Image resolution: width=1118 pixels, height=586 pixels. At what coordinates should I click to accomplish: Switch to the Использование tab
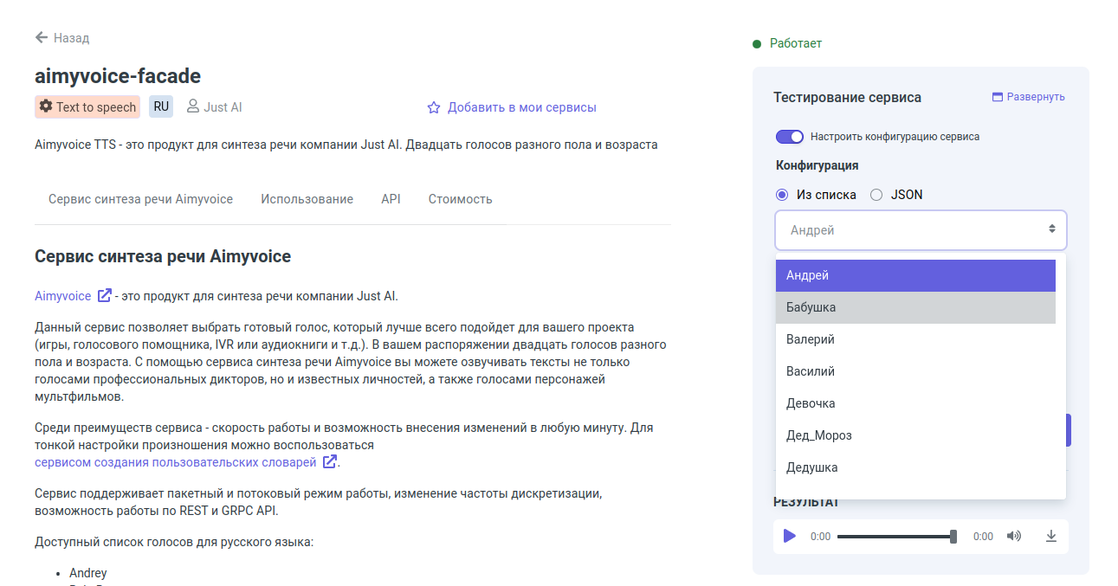point(307,199)
